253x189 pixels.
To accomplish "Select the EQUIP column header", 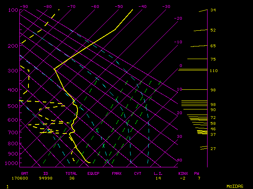I will pos(94,173).
